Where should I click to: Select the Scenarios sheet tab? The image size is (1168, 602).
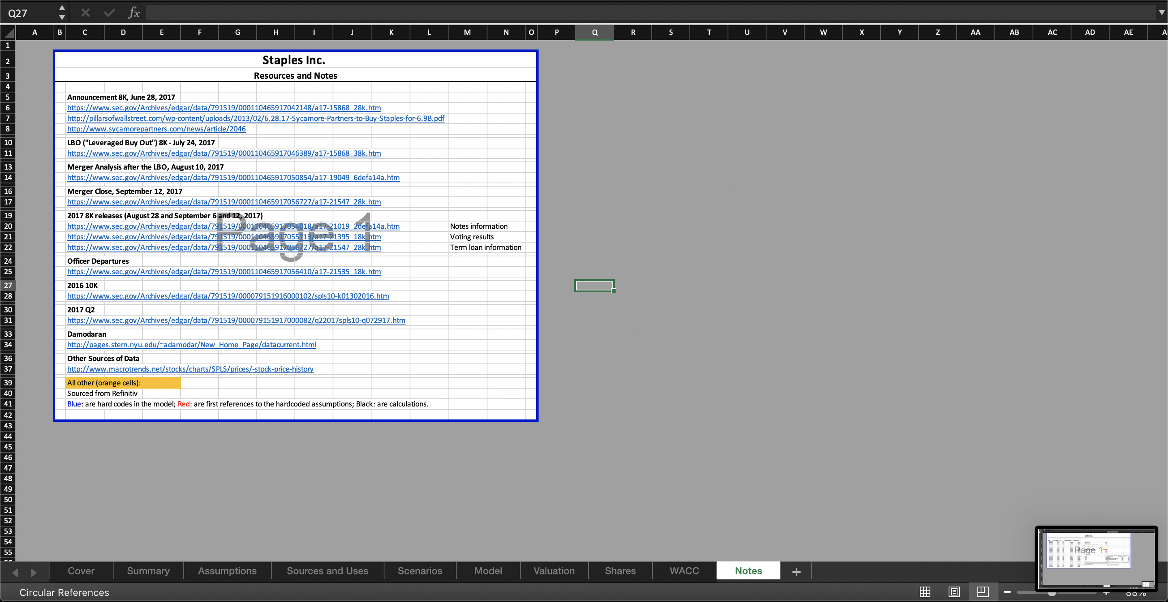pos(420,571)
